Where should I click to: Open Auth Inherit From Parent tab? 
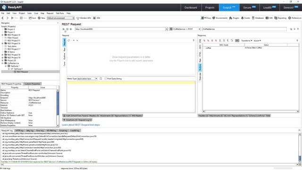pos(75,116)
